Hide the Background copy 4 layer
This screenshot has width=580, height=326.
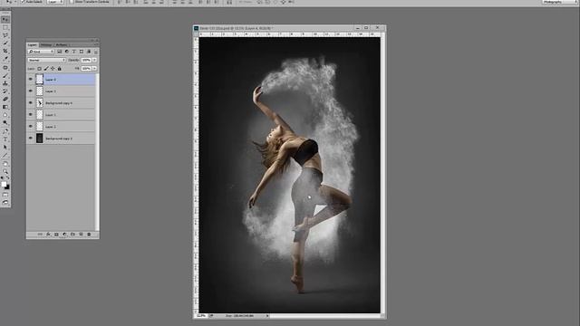(x=31, y=102)
